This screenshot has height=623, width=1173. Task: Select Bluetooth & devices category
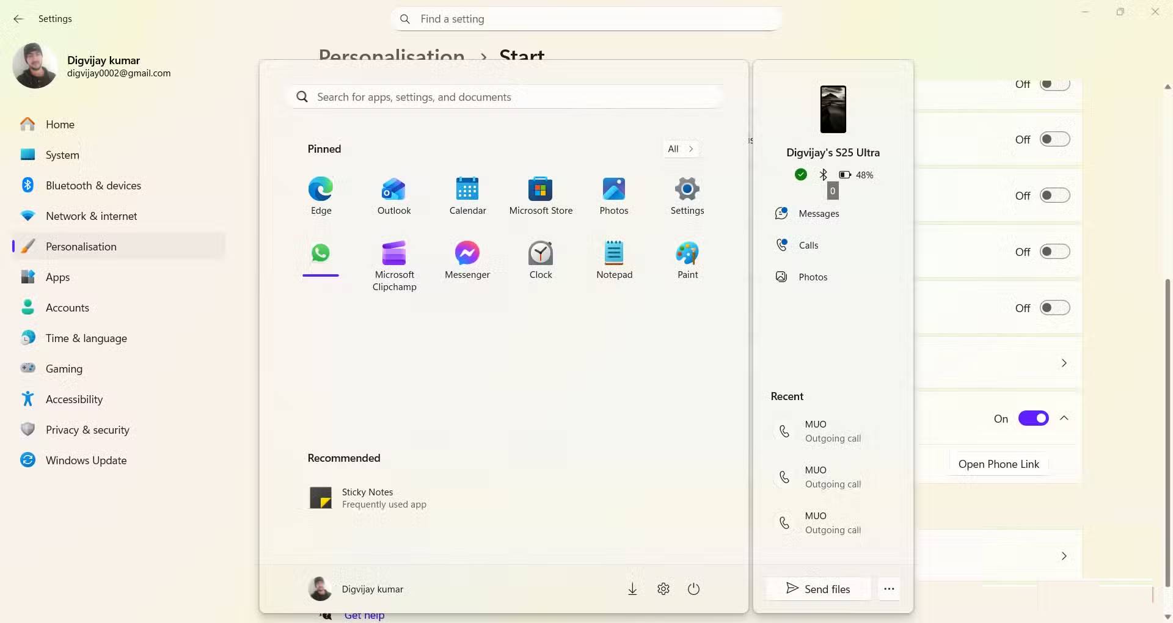(x=119, y=185)
